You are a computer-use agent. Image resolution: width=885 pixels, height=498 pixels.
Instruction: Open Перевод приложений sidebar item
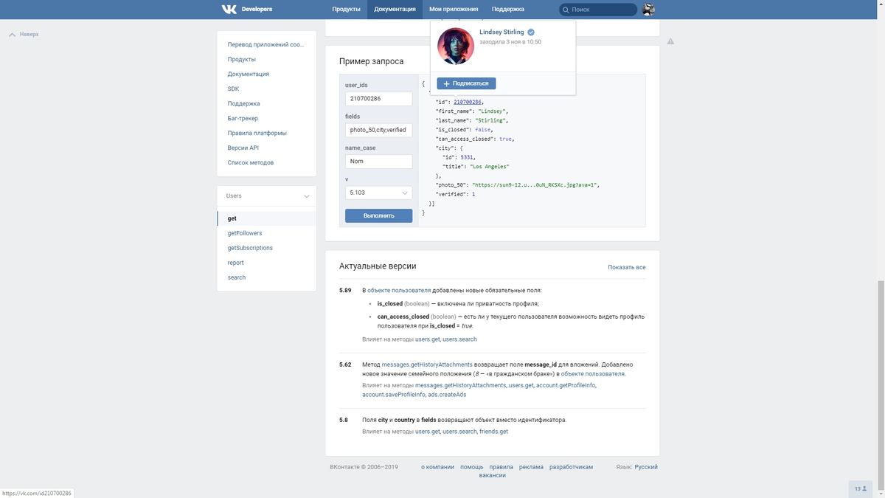click(266, 44)
